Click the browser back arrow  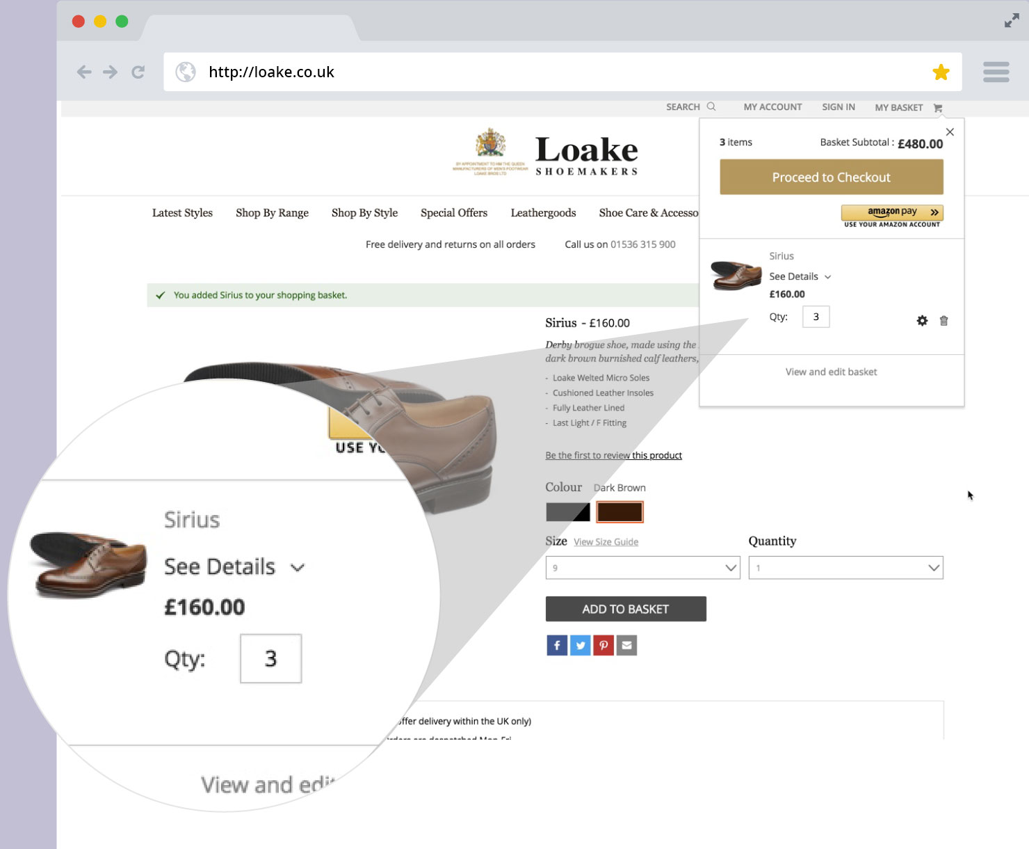84,72
